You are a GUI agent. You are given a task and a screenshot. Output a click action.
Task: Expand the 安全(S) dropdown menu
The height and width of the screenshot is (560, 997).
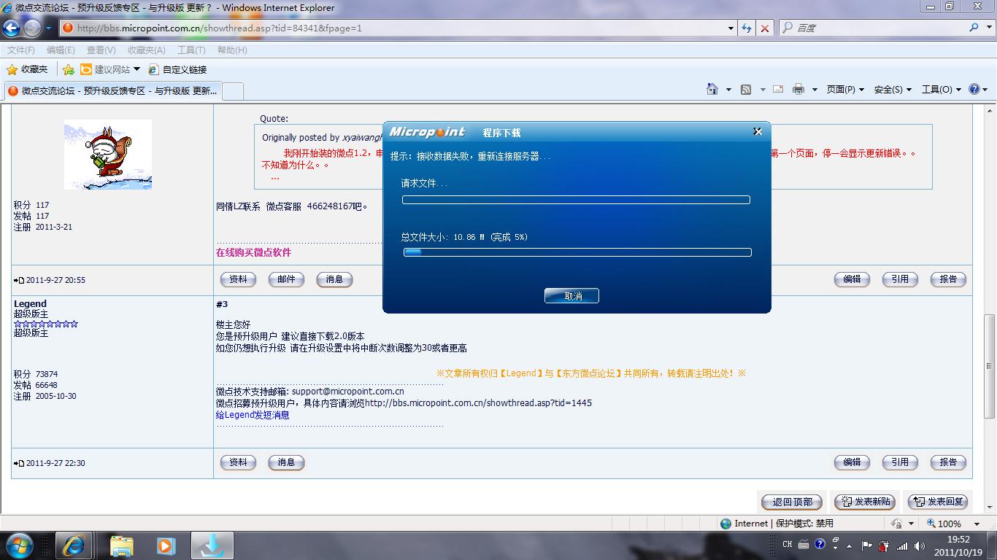click(x=893, y=89)
